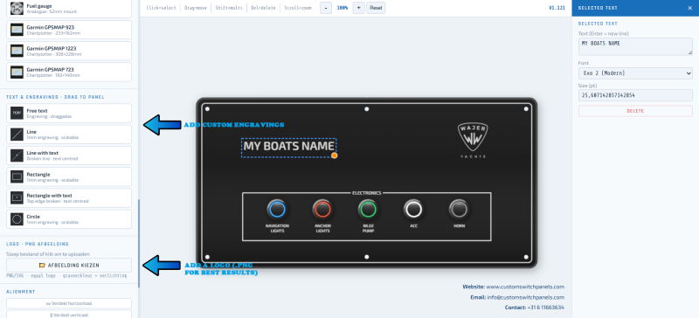Viewport: 699px width, 318px height.
Task: Click the red Anchor Lights switch
Action: point(322,209)
